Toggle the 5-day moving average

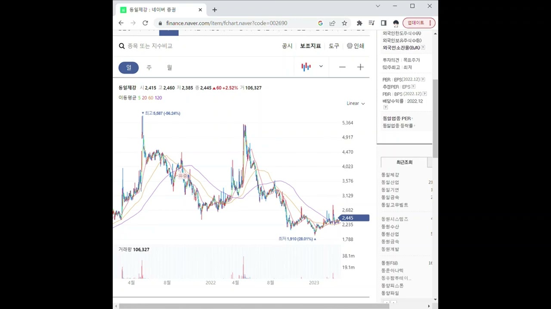pos(139,98)
